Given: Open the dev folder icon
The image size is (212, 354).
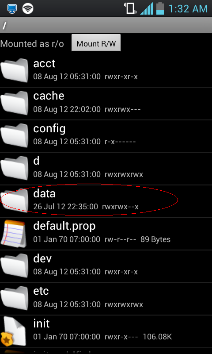Looking at the screenshot, I should [14, 265].
